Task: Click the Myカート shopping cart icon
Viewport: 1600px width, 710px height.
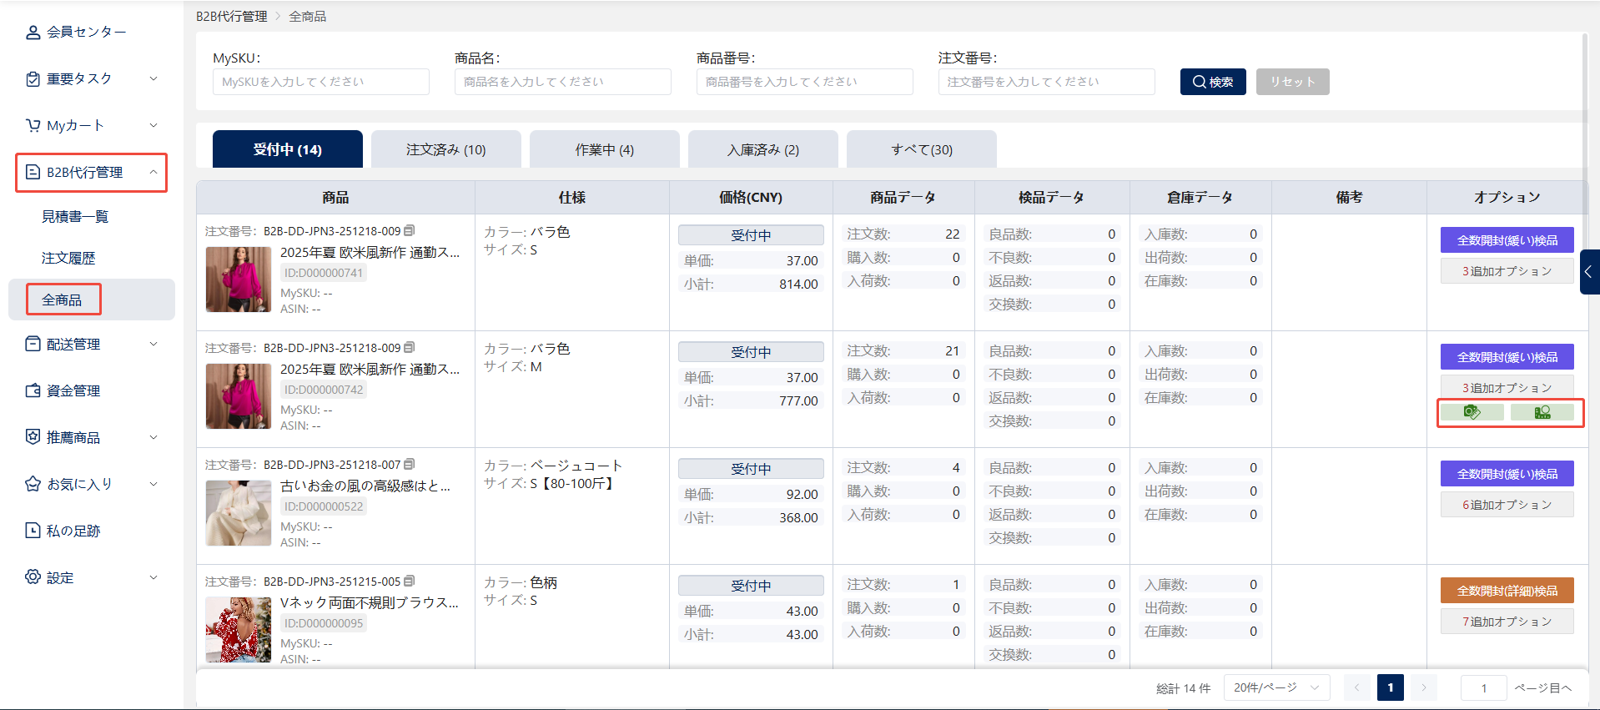Action: 33,125
